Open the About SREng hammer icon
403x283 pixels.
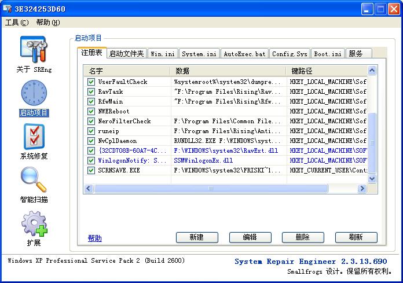click(34, 49)
